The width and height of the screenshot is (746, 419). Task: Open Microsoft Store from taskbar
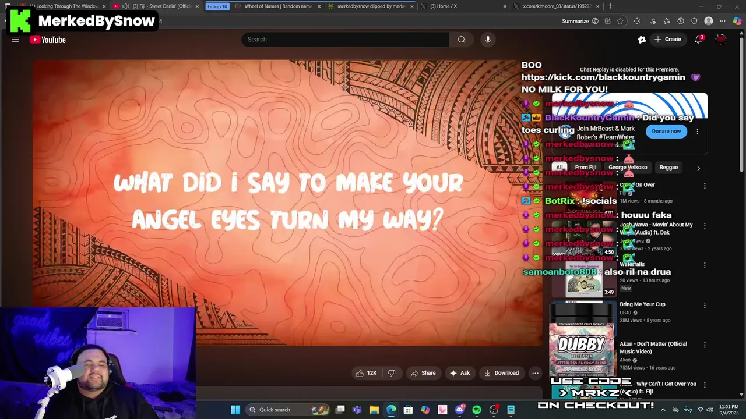pos(408,410)
